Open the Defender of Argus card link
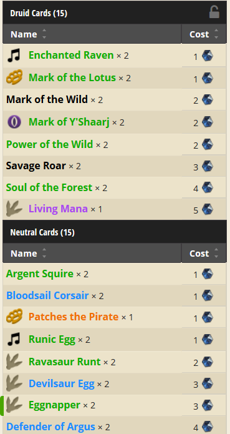This screenshot has height=434, width=230. point(50,427)
